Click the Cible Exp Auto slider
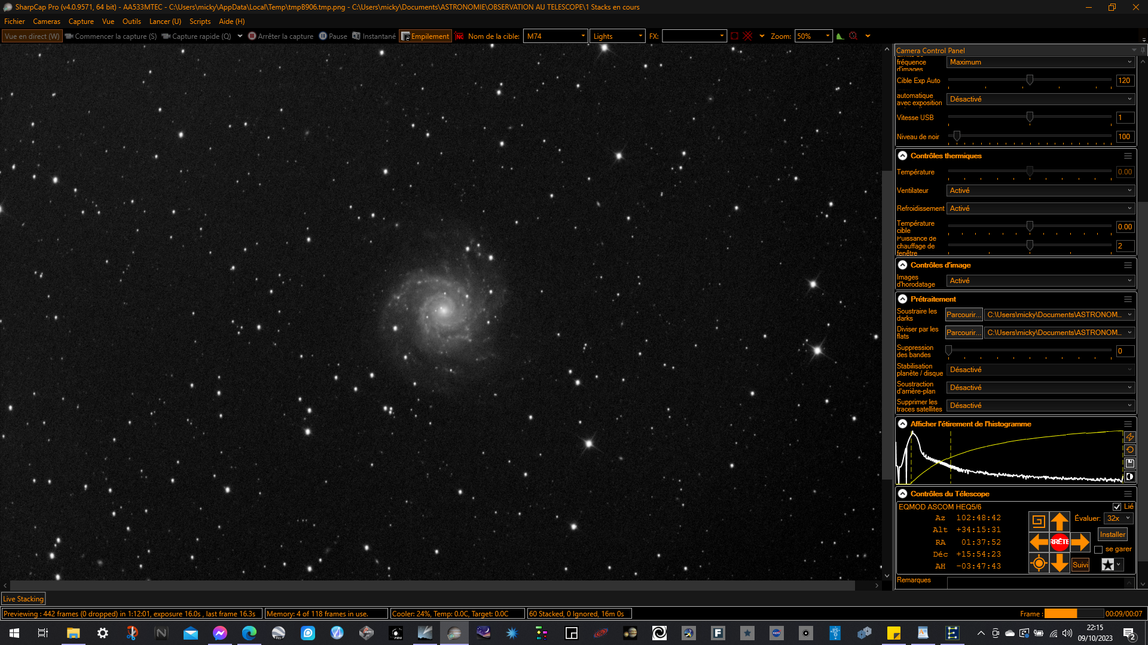The height and width of the screenshot is (645, 1148). 1030,81
